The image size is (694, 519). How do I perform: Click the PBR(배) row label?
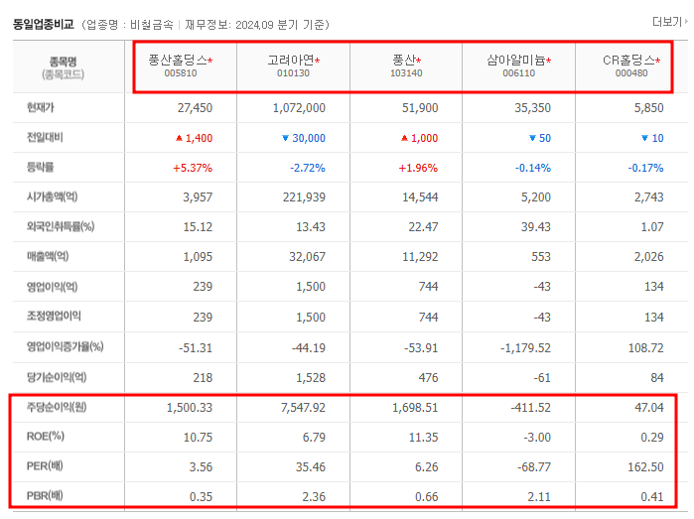[x=45, y=495]
